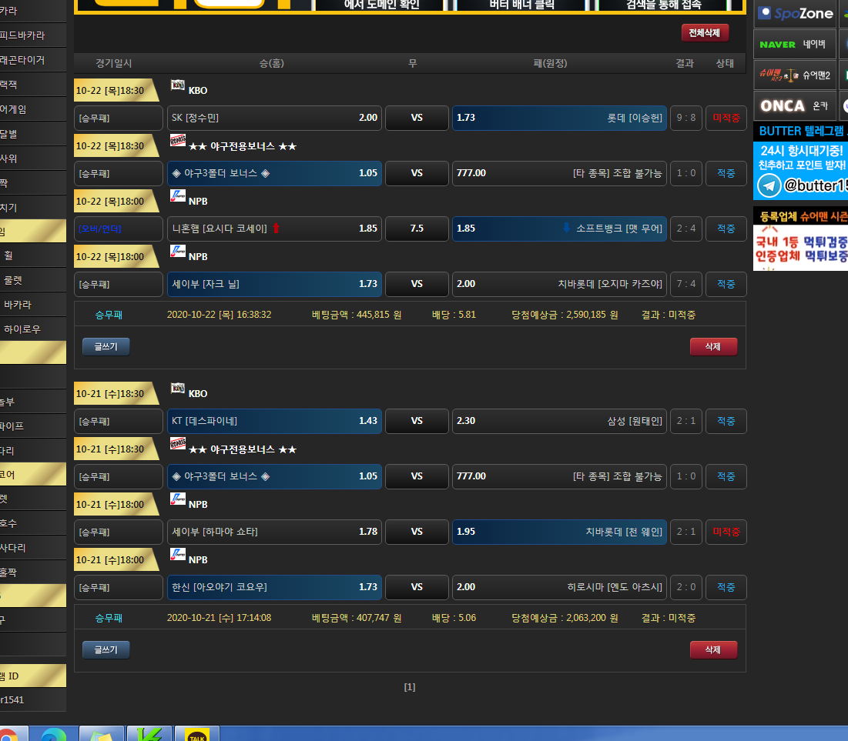Viewport: 848px width, 741px height.
Task: Click the 오버/언더 bet type label
Action: tap(100, 229)
